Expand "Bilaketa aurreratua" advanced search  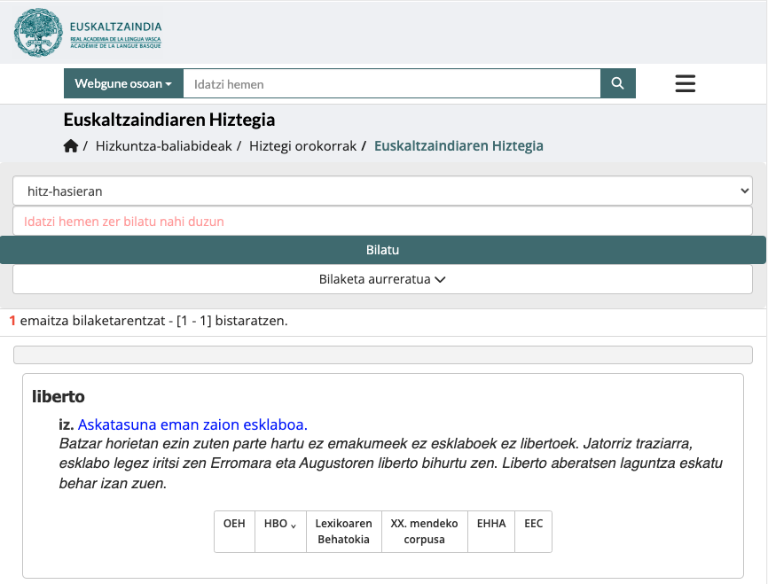click(382, 278)
